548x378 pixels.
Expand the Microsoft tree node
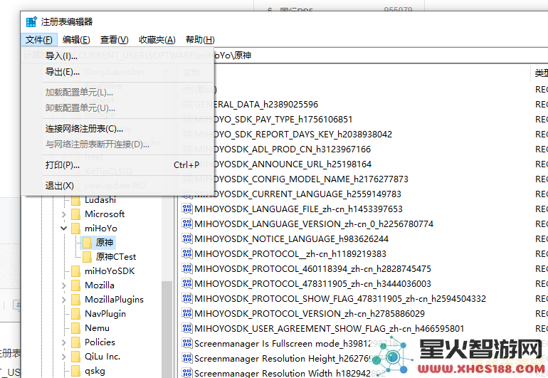63,214
